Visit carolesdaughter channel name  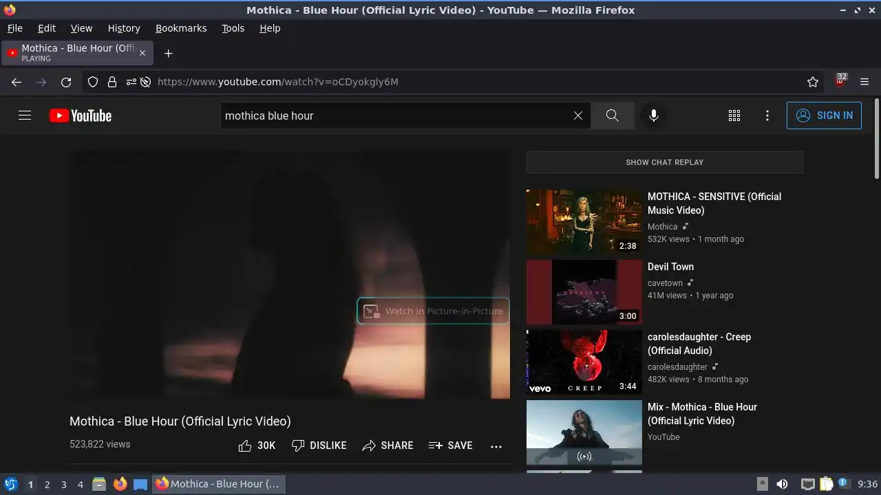pyautogui.click(x=677, y=367)
